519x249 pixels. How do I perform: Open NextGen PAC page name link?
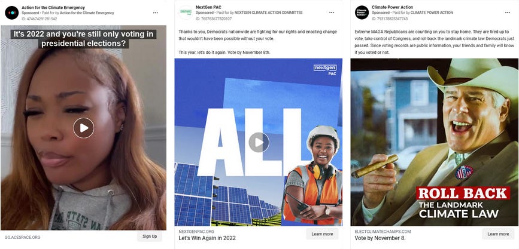208,7
